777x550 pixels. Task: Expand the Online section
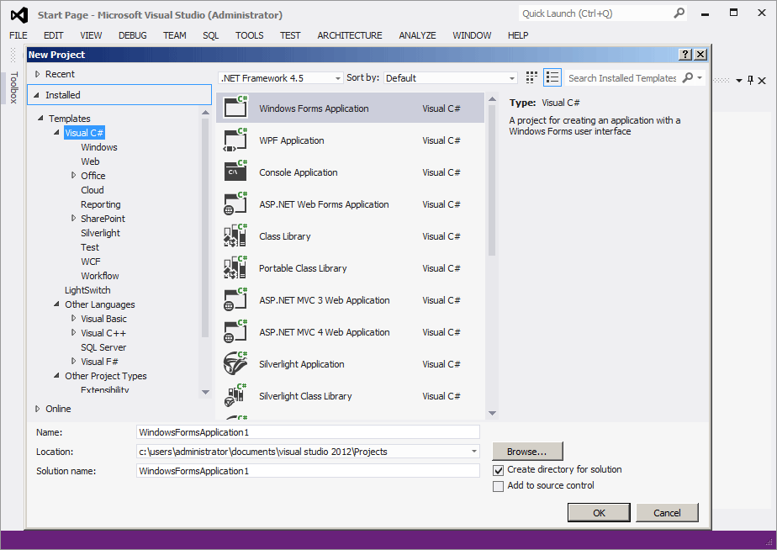click(x=38, y=409)
